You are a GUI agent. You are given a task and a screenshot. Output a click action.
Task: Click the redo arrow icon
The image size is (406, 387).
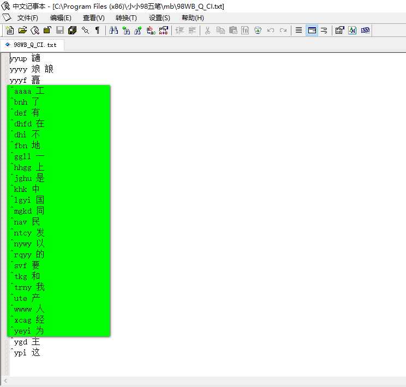point(283,31)
